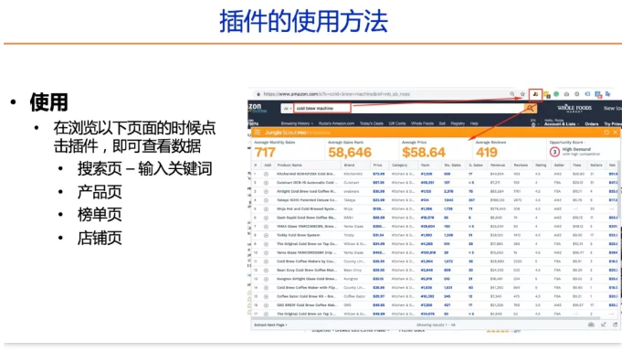Click Opportunity Score circle showing 3

(x=554, y=152)
